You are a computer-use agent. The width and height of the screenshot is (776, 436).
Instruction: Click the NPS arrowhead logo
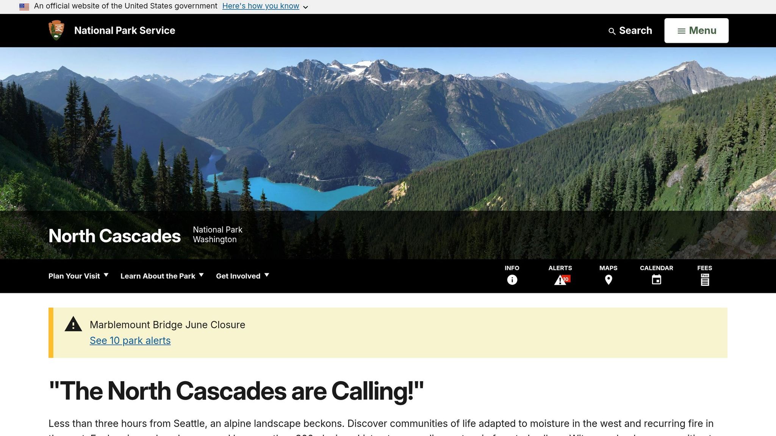click(x=56, y=30)
